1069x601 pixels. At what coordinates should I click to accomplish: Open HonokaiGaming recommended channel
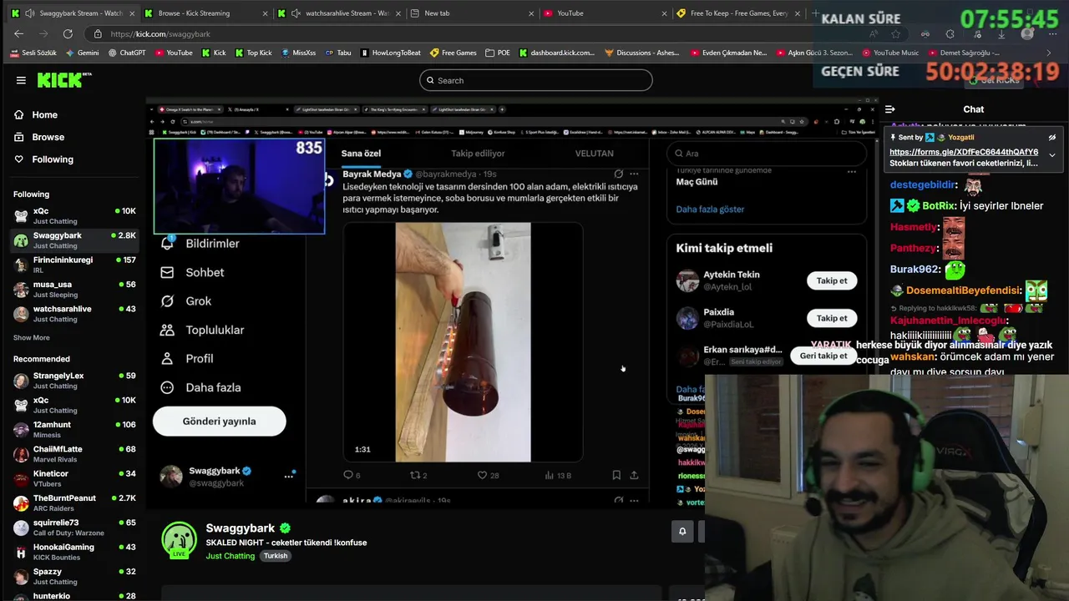[74, 552]
